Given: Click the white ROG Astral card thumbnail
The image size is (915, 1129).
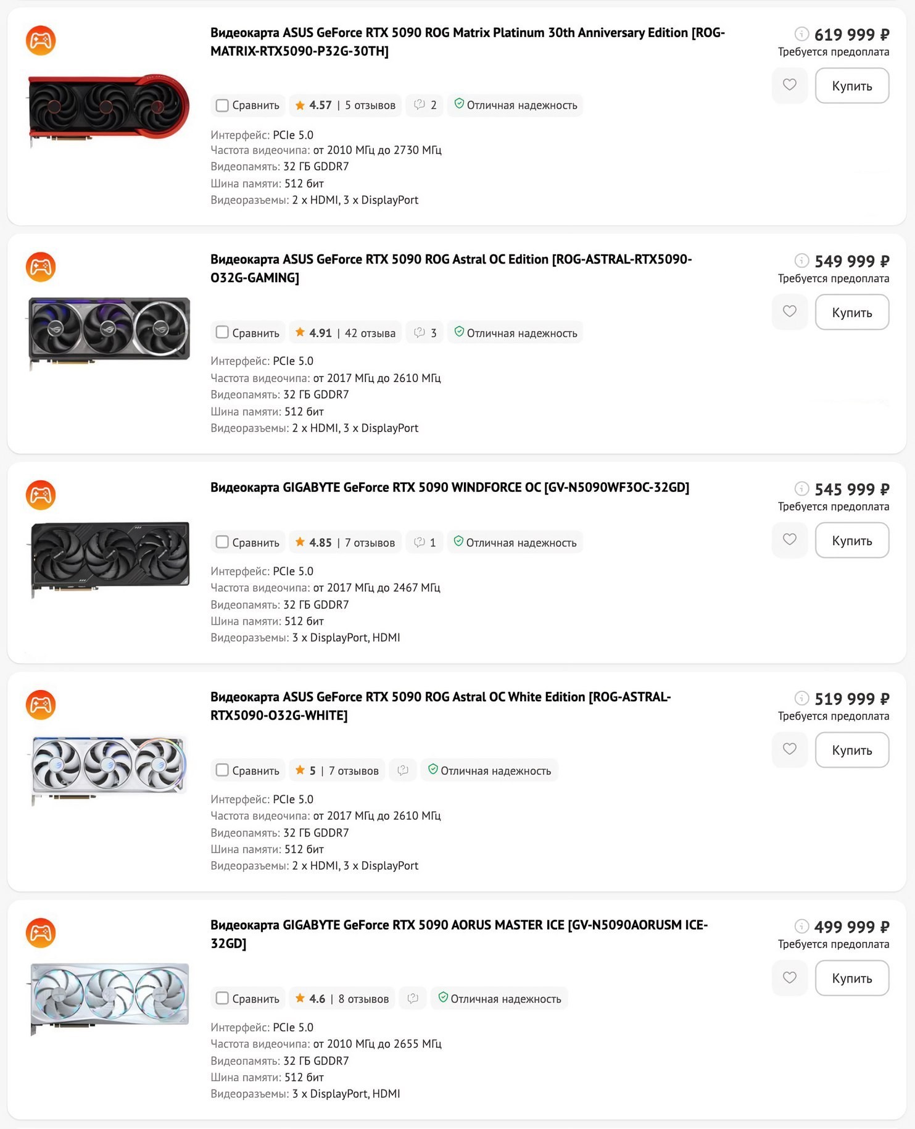Looking at the screenshot, I should 109,767.
